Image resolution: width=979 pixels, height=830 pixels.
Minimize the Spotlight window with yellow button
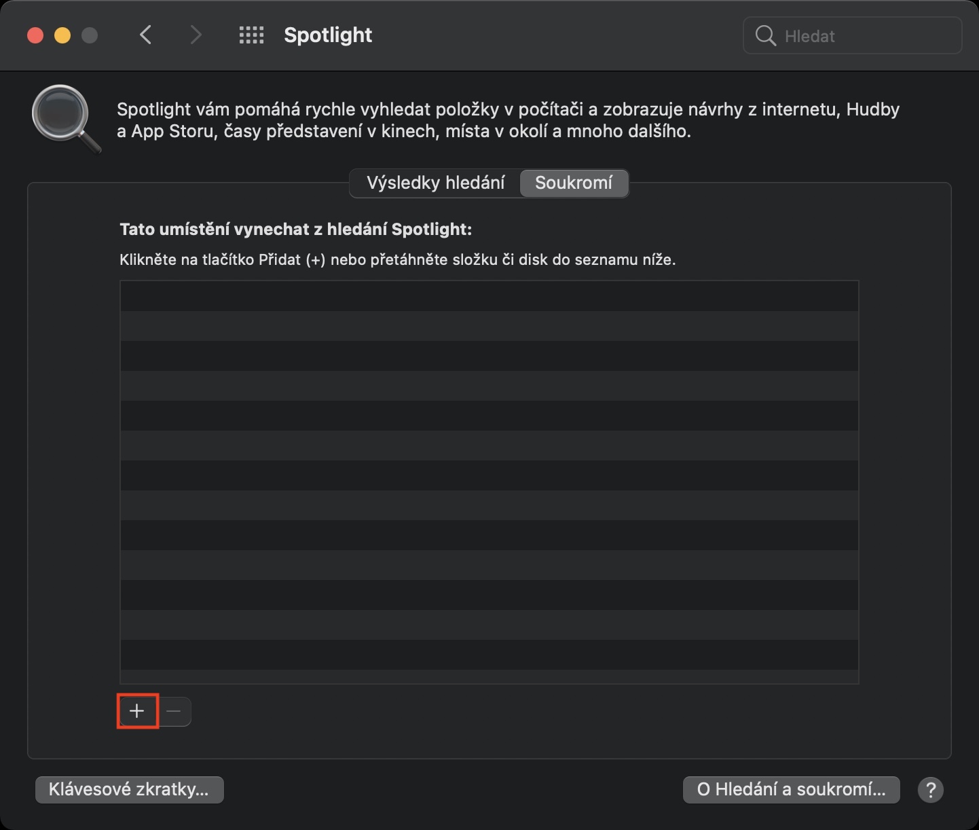tap(62, 35)
